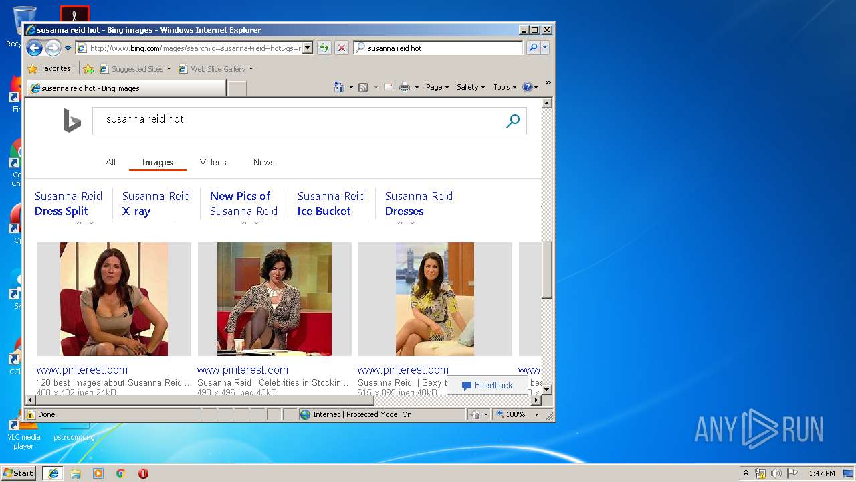Open the Windows Start menu
The image size is (856, 482).
coord(18,473)
